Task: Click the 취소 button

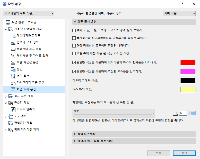Action: (158, 153)
